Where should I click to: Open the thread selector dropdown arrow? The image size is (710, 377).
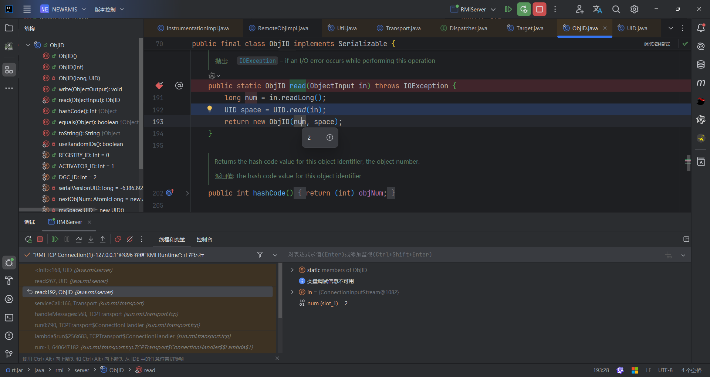(x=275, y=255)
